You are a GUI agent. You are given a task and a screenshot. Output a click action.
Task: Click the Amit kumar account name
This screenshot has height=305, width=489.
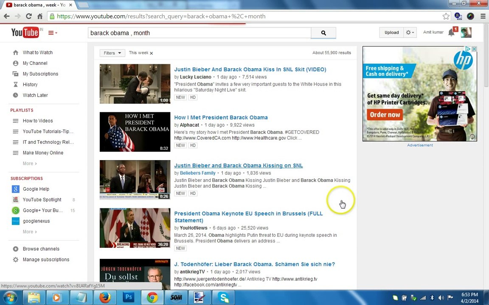pyautogui.click(x=433, y=32)
